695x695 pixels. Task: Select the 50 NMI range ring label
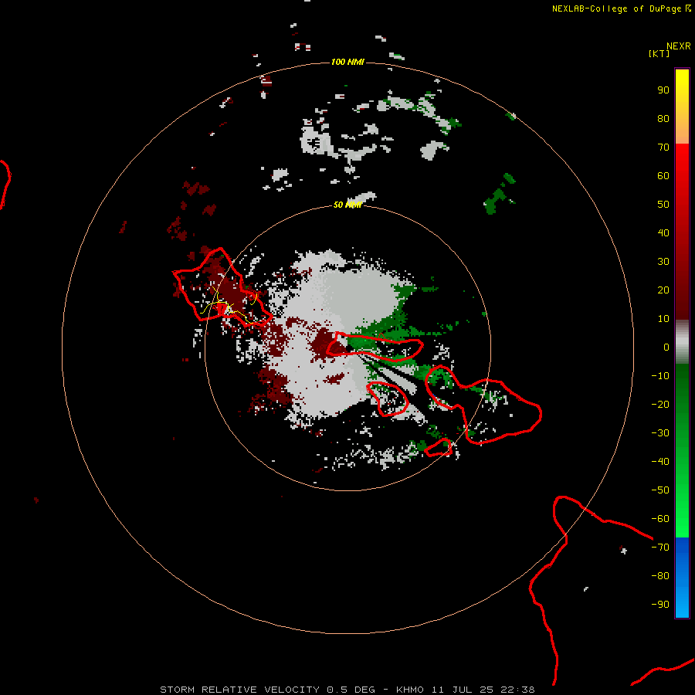coord(347,205)
